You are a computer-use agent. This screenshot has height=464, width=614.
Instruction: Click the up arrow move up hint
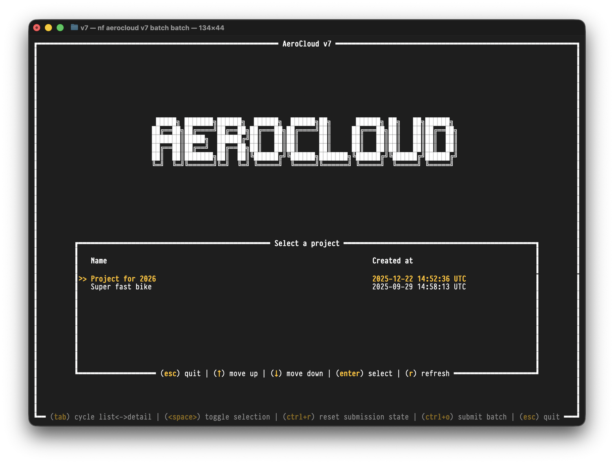point(235,373)
